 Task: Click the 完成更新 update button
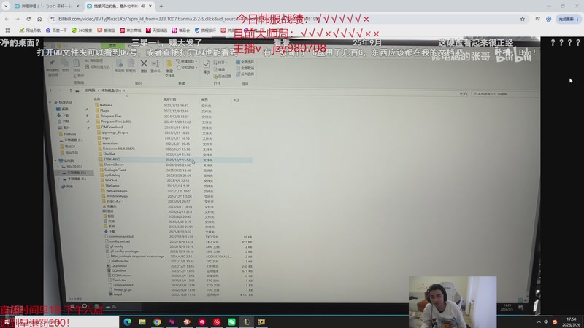pos(566,19)
